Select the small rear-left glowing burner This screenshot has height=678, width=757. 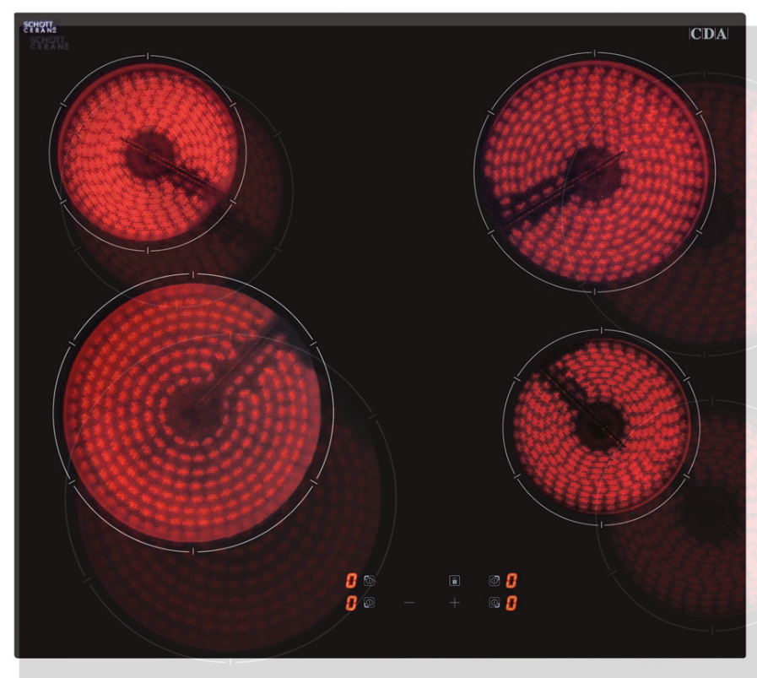[148, 154]
